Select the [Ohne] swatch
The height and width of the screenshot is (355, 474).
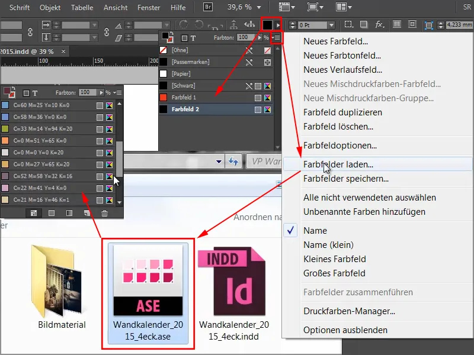216,50
